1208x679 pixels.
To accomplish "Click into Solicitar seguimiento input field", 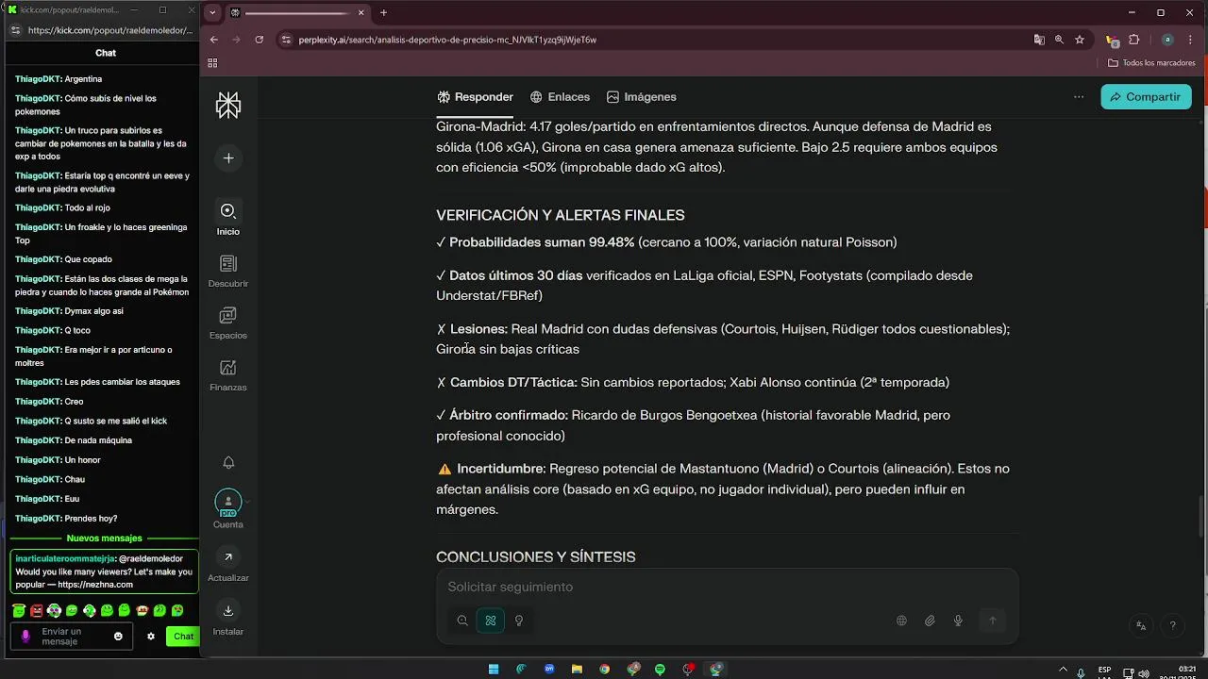I will pos(727,587).
